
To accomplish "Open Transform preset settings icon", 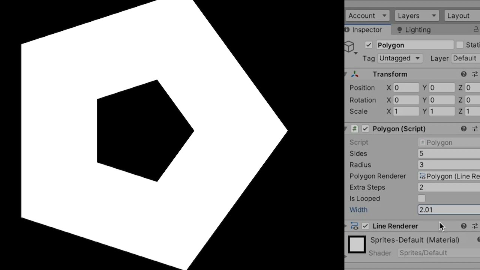I will (475, 74).
